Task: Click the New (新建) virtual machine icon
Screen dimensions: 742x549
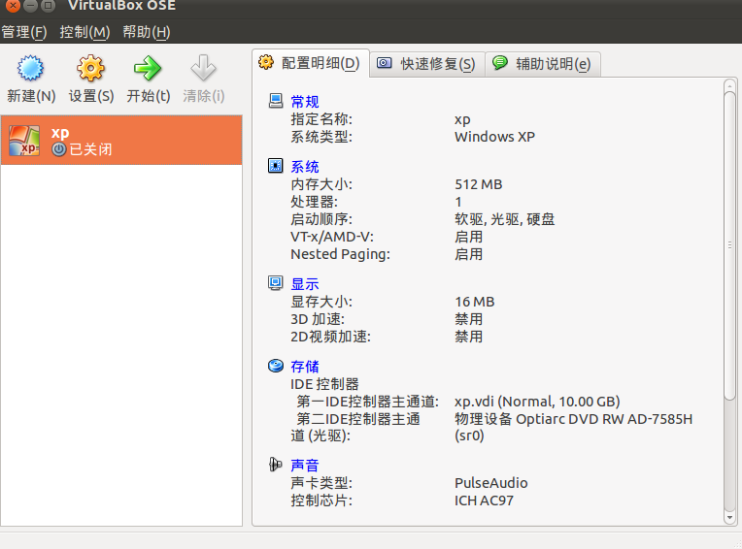Action: pyautogui.click(x=31, y=69)
